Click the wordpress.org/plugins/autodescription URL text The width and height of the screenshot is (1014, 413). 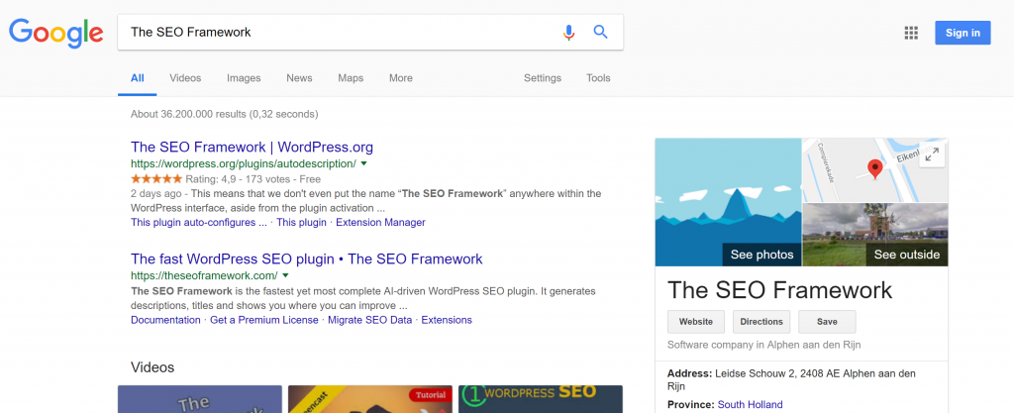(x=244, y=163)
